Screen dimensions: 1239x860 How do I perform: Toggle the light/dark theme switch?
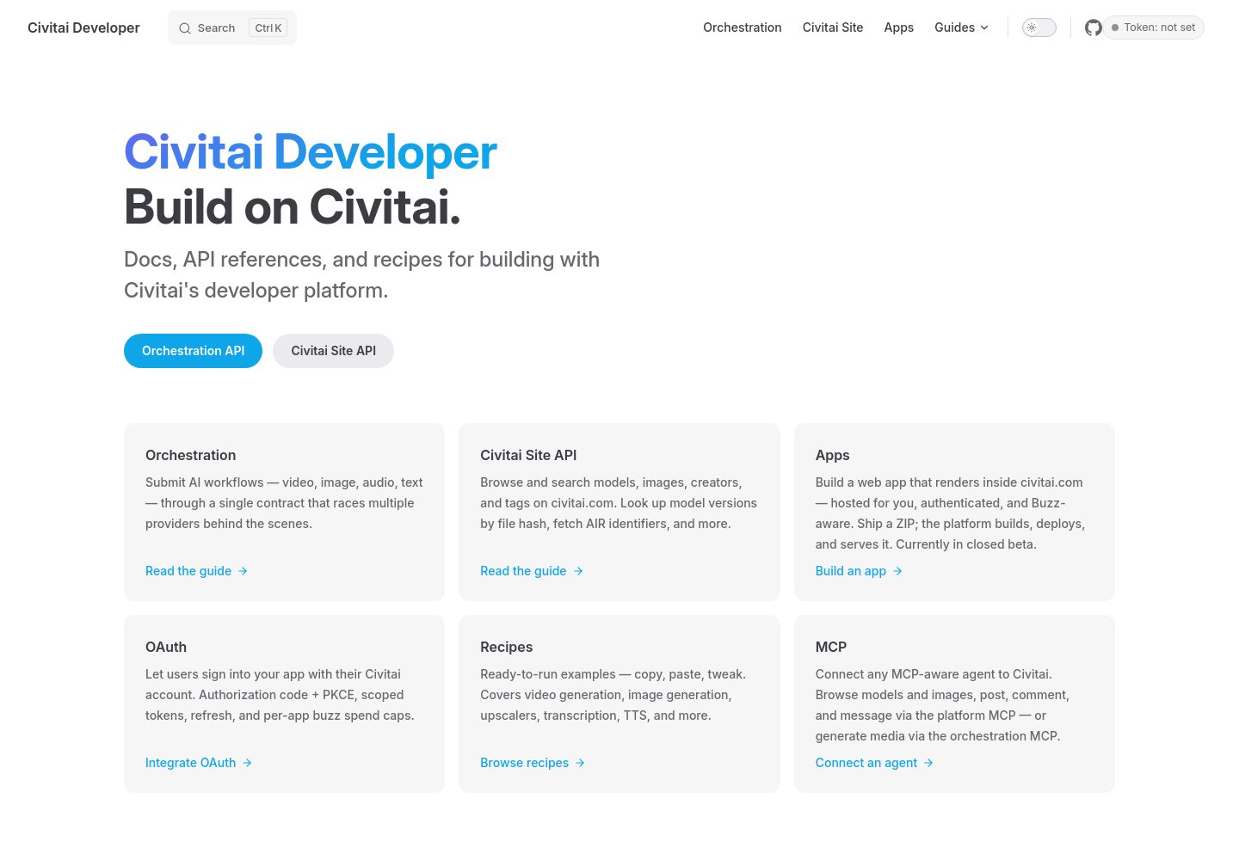pos(1039,28)
